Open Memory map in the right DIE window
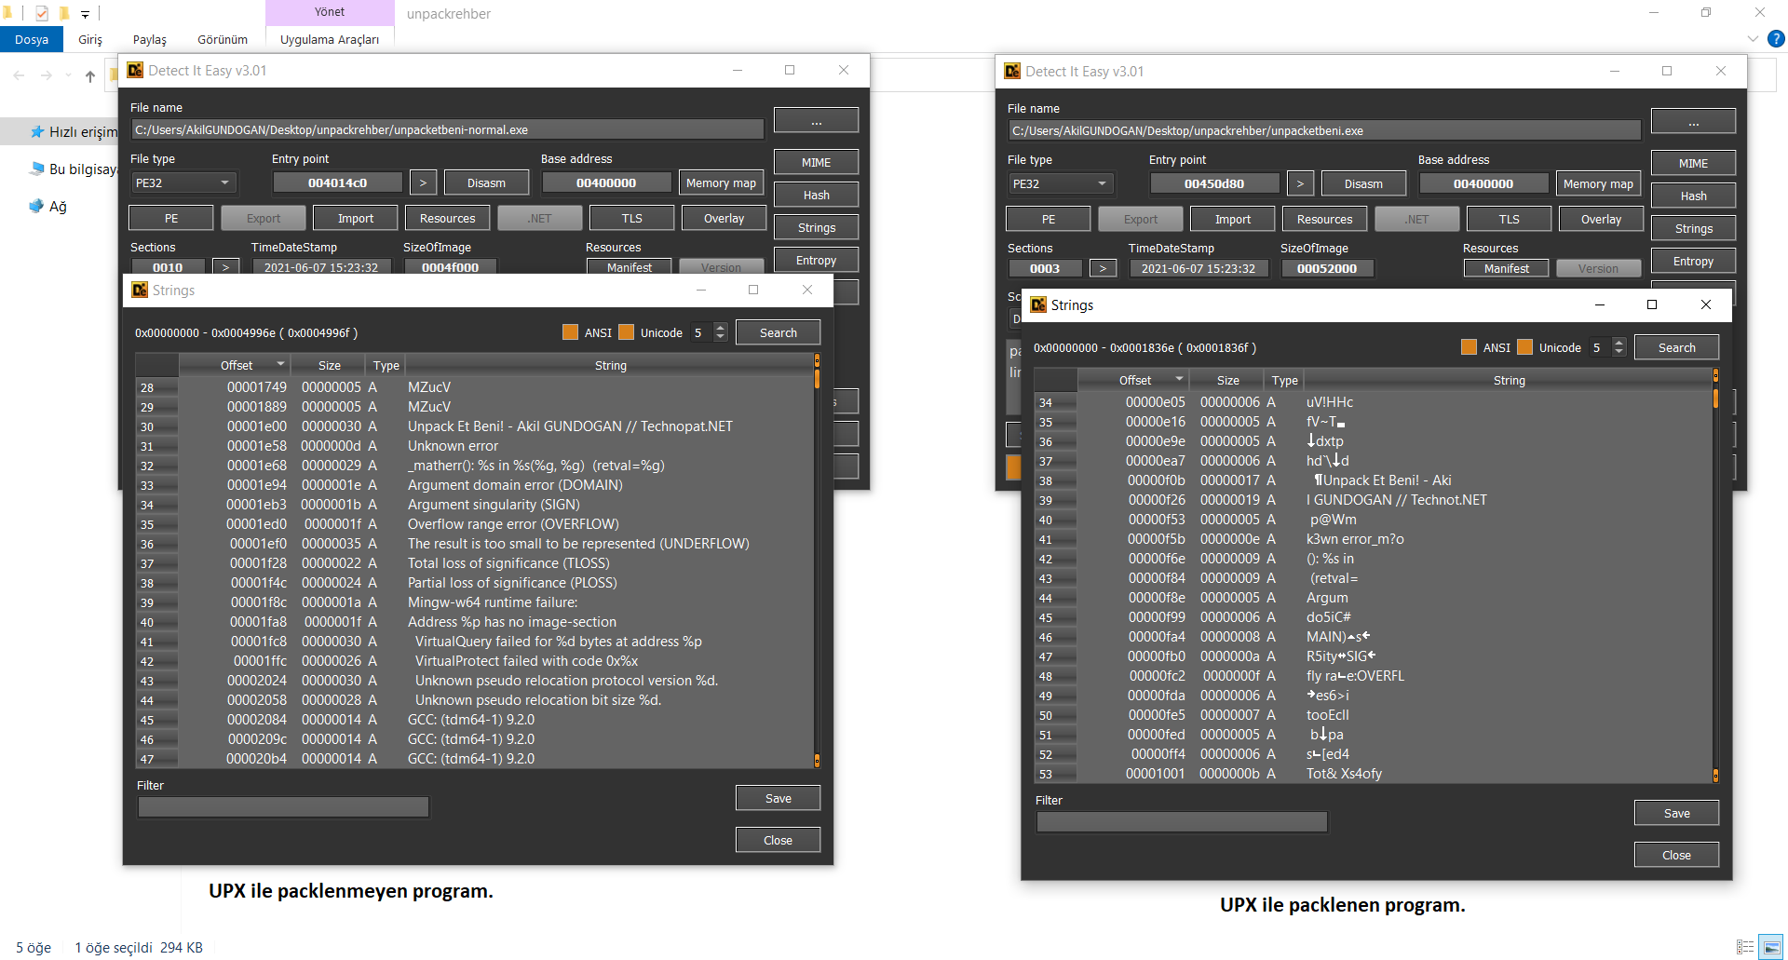The width and height of the screenshot is (1788, 960). coord(1598,183)
